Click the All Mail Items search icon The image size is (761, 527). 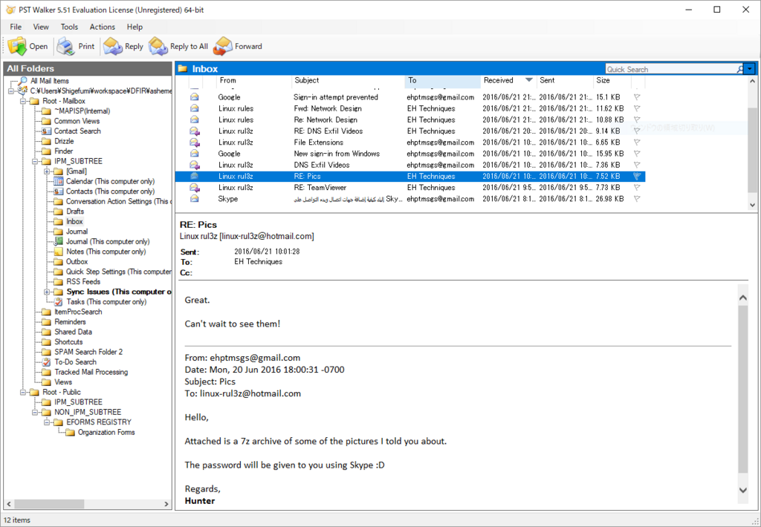pos(22,81)
